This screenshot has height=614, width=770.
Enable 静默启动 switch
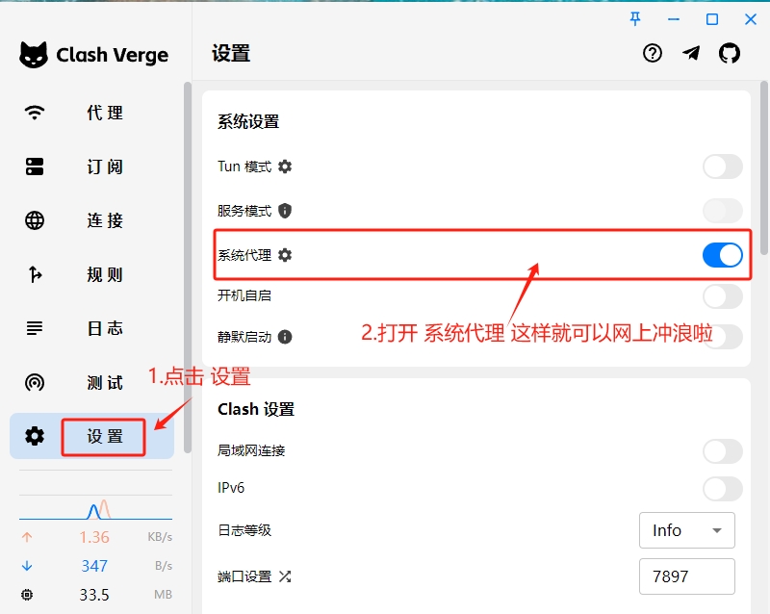[723, 337]
